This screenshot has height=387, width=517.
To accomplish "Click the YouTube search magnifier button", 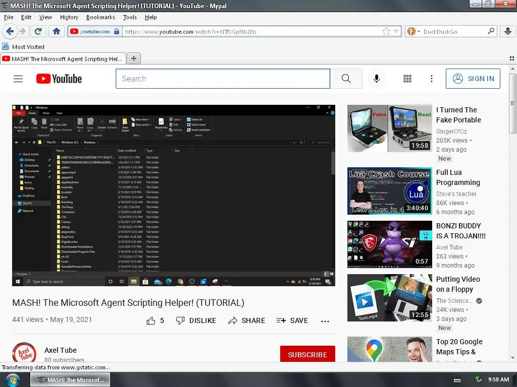I will tap(346, 79).
